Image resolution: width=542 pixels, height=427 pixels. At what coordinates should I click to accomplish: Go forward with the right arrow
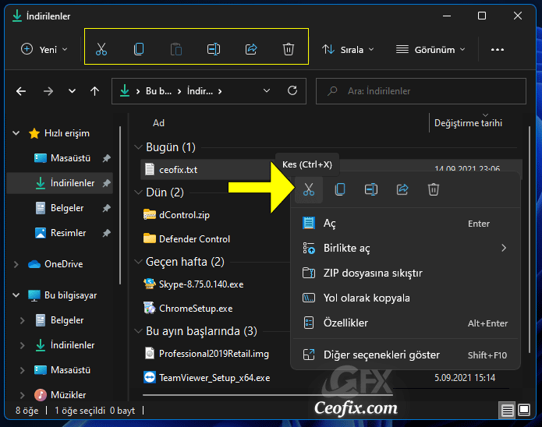click(48, 91)
